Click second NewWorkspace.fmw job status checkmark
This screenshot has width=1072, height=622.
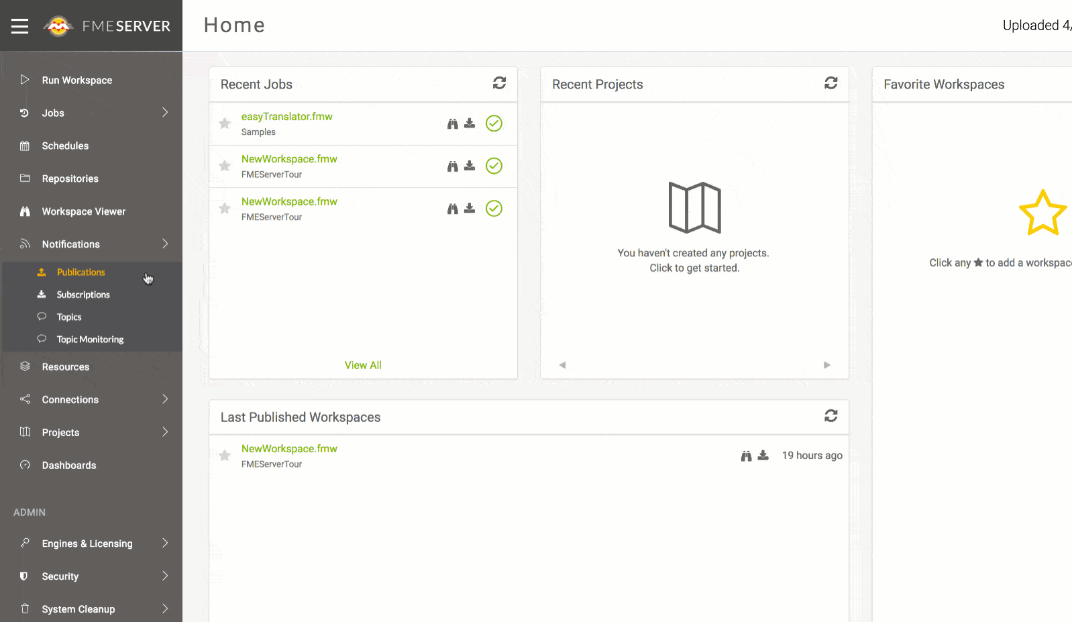tap(494, 166)
